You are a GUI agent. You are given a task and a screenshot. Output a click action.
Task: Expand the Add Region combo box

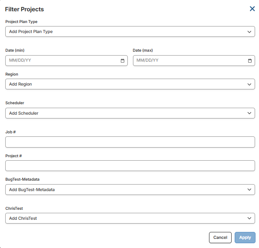(x=130, y=84)
